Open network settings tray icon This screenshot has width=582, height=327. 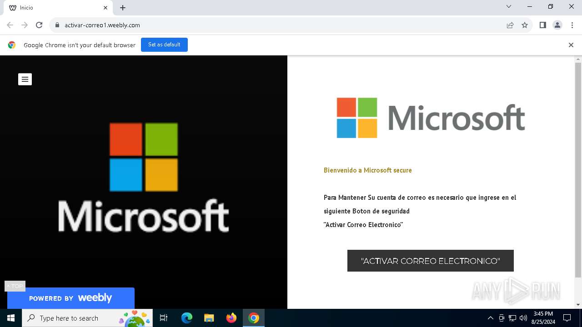pyautogui.click(x=512, y=318)
